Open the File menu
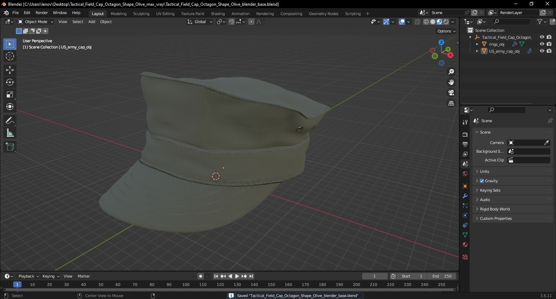556x299 pixels. 15,13
